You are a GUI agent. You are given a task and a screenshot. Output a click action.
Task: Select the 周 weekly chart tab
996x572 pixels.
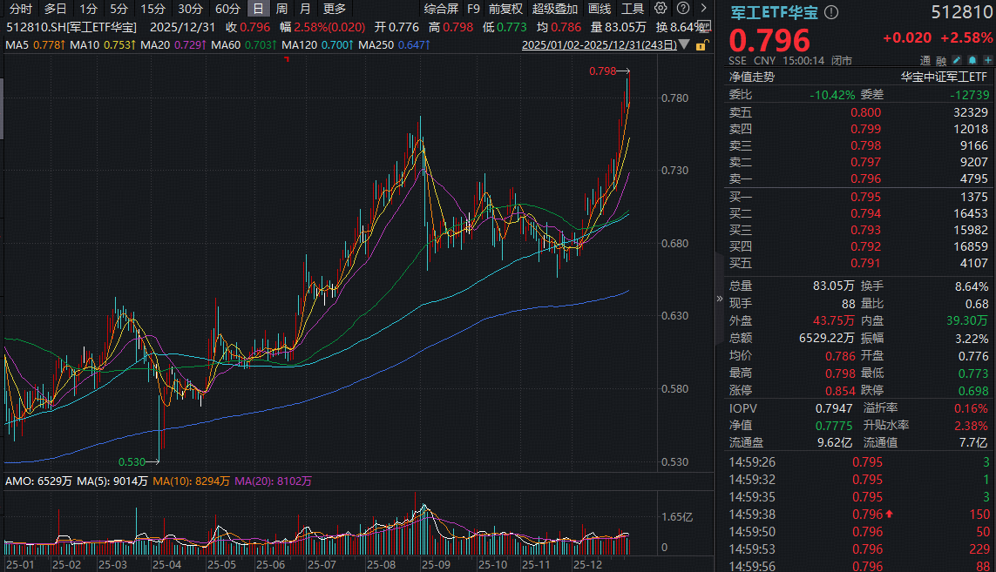coord(281,9)
